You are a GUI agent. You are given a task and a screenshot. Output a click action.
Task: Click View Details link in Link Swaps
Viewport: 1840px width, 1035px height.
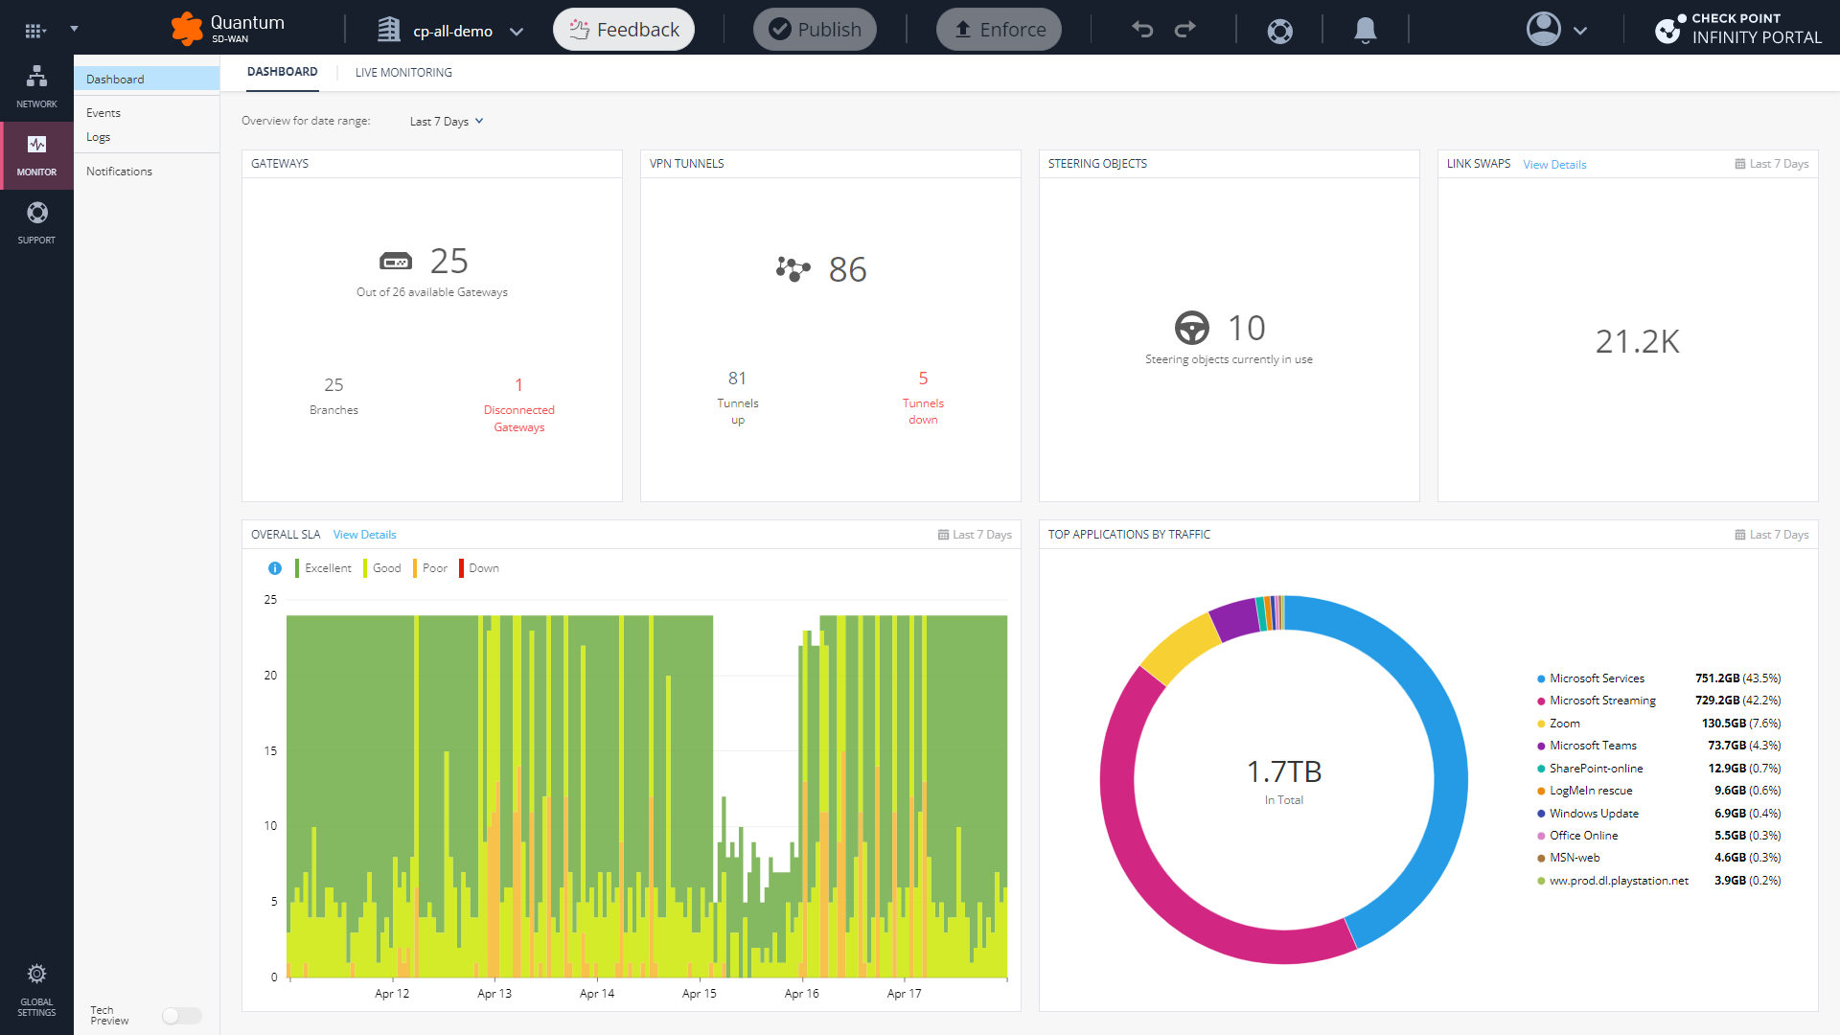pos(1554,165)
